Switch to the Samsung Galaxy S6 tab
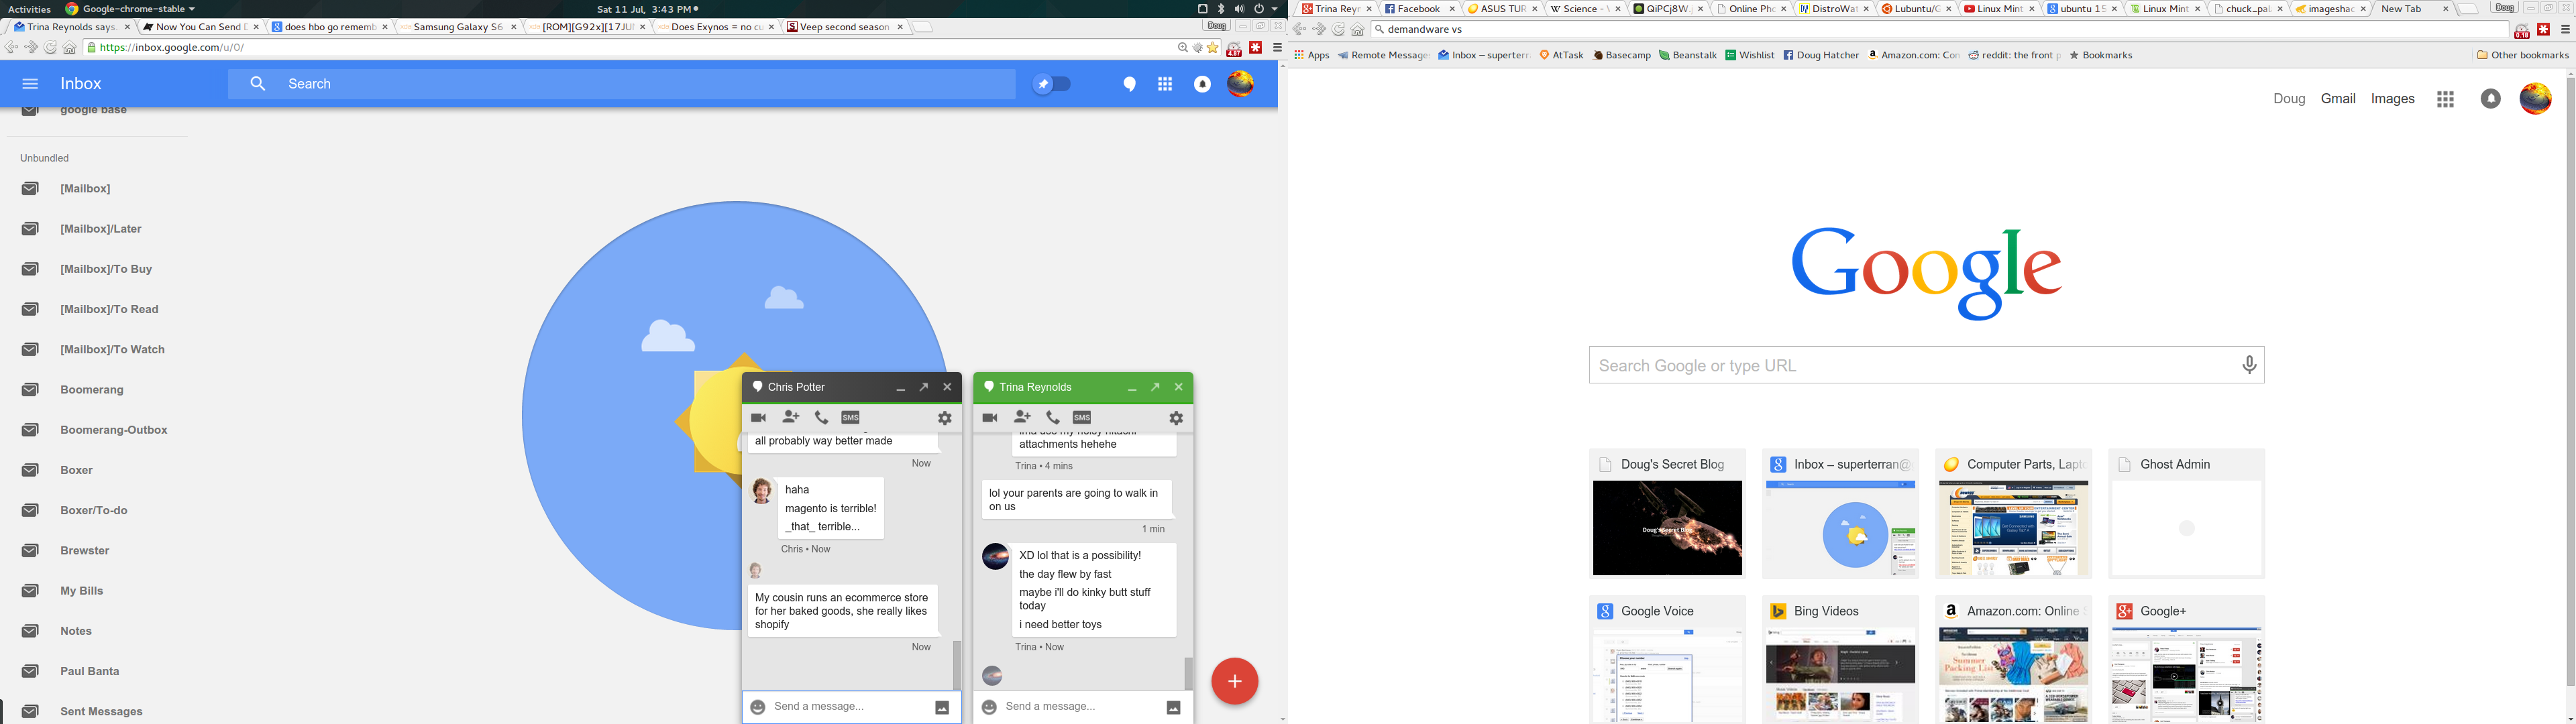 click(458, 27)
